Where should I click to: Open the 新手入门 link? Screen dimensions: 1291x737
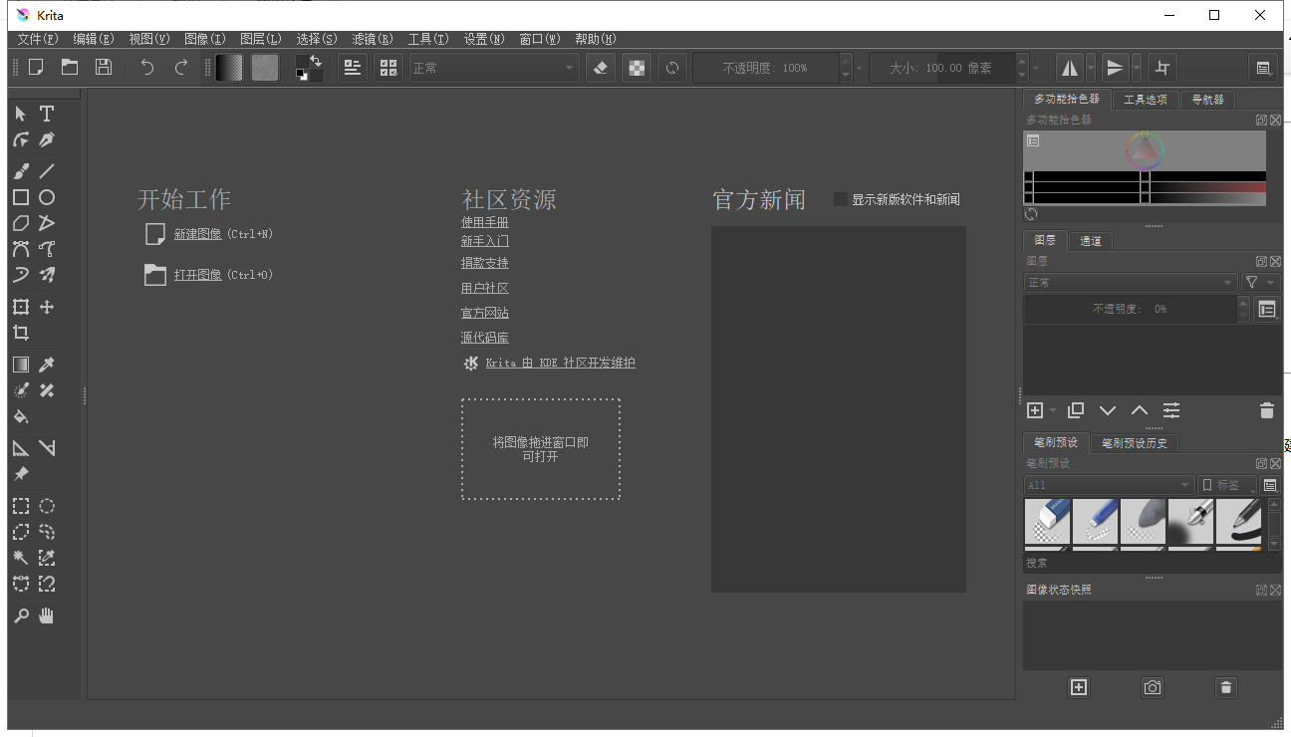click(x=484, y=241)
